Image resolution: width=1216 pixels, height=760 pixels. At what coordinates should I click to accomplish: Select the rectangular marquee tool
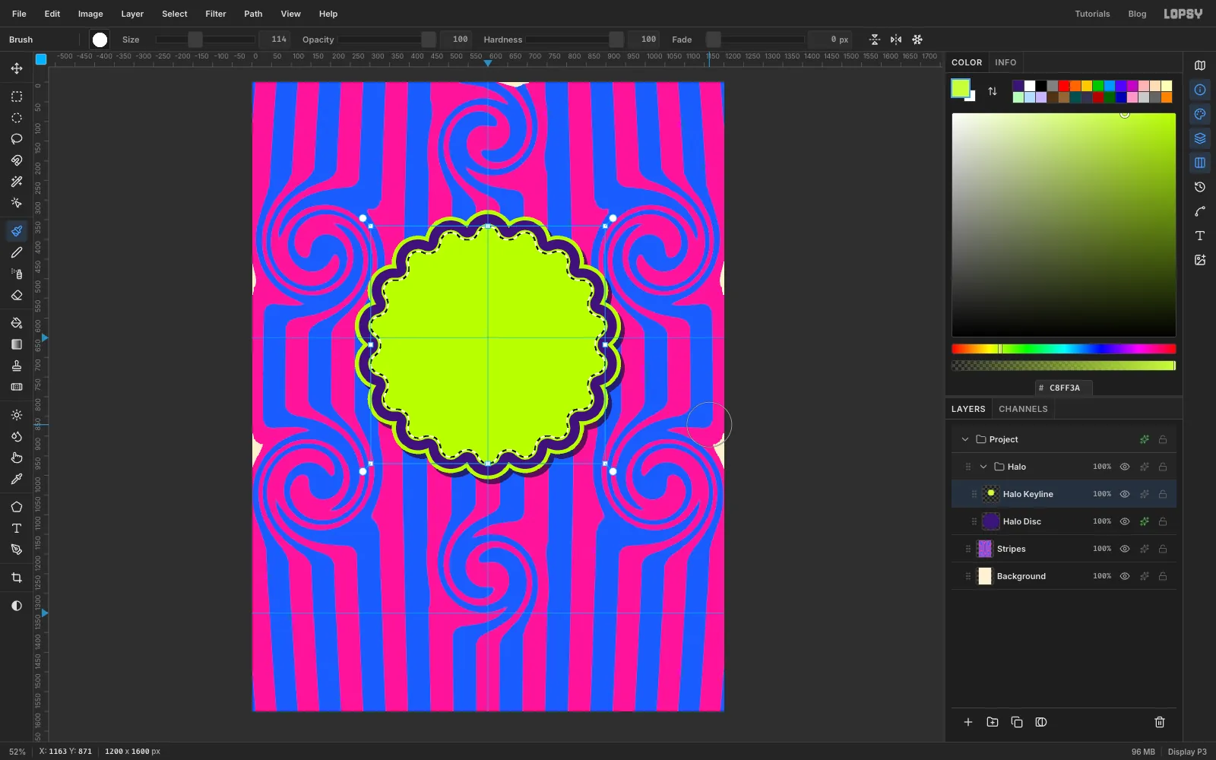coord(17,97)
